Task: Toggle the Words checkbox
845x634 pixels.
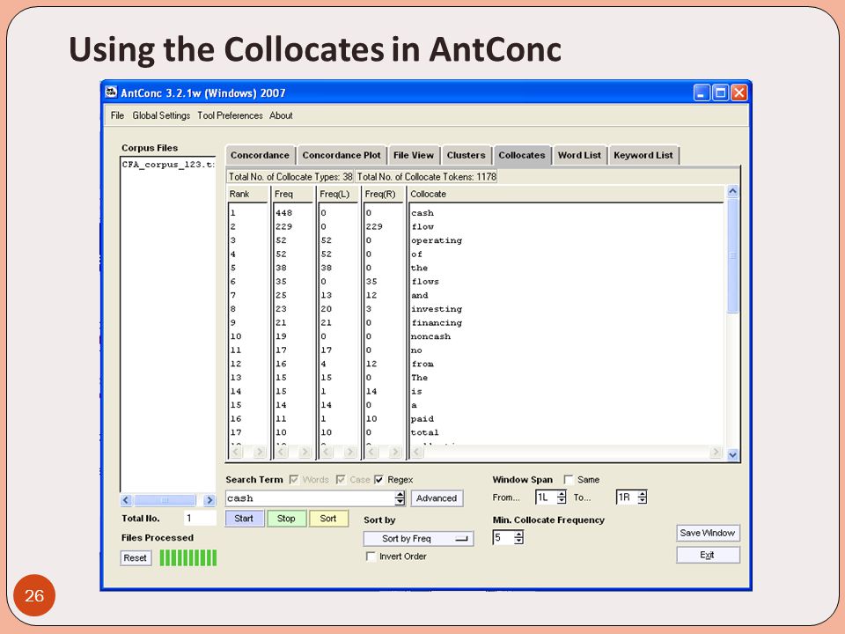Action: click(x=294, y=479)
